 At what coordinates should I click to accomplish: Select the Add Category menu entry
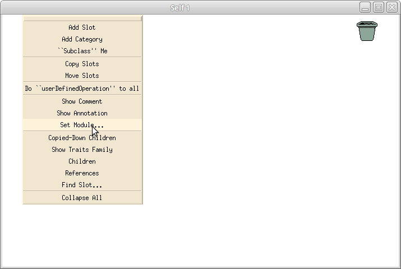(x=82, y=39)
